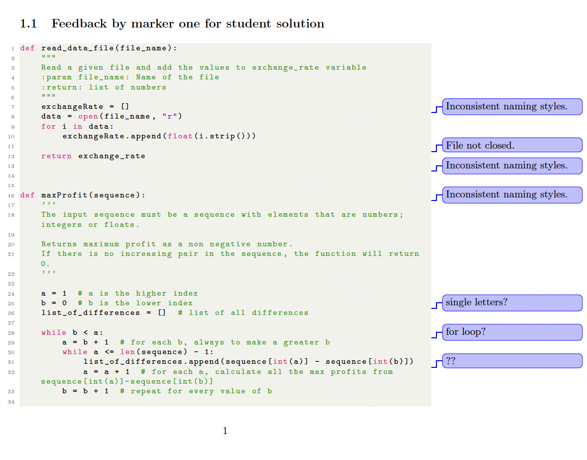
Task: Click the "Inconsistent naming styles." note beside maxProfit definition
Action: click(512, 195)
